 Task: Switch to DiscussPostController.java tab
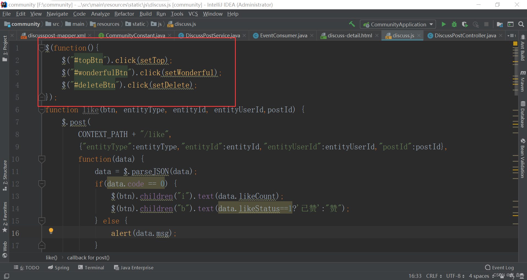[x=465, y=35]
